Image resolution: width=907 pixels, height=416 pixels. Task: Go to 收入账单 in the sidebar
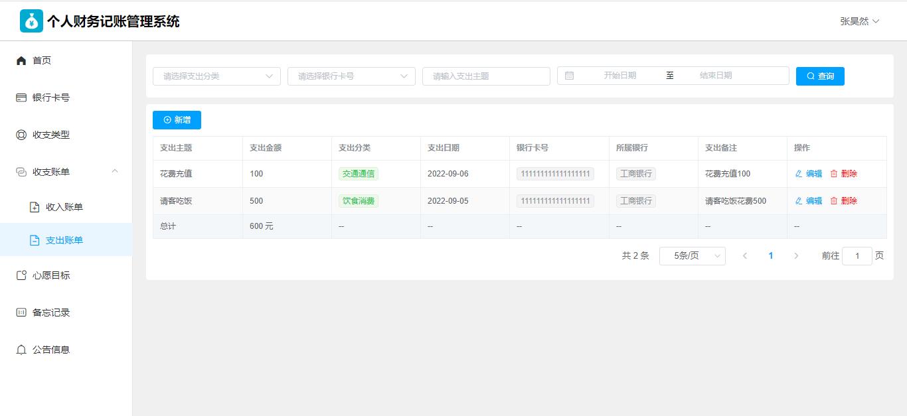(x=64, y=207)
